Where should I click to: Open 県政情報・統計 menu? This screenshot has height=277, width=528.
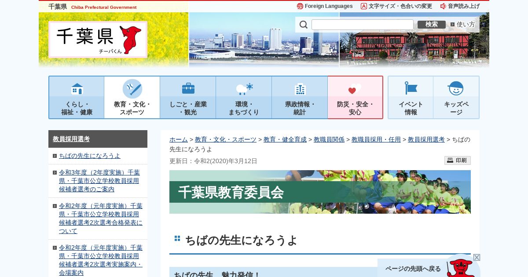(300, 97)
